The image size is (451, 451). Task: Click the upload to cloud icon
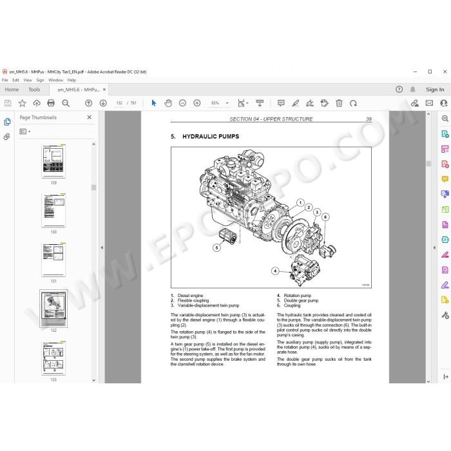(x=37, y=103)
